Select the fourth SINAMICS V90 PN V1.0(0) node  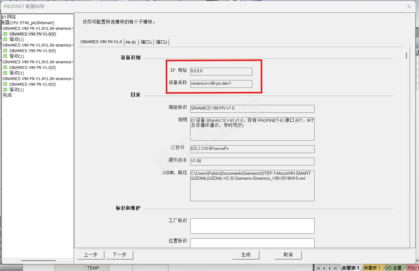click(33, 84)
